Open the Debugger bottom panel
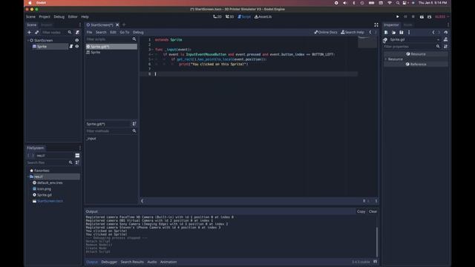The width and height of the screenshot is (475, 267). click(x=109, y=262)
